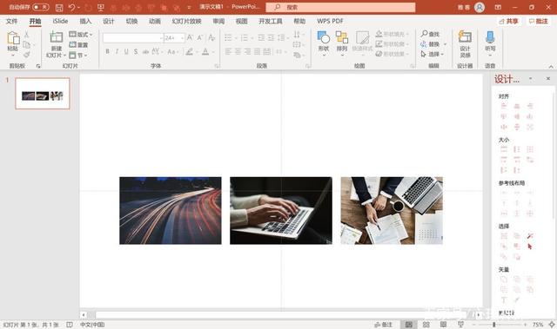557x329 pixels.
Task: Click the Undo arrow icon
Action: [72, 7]
